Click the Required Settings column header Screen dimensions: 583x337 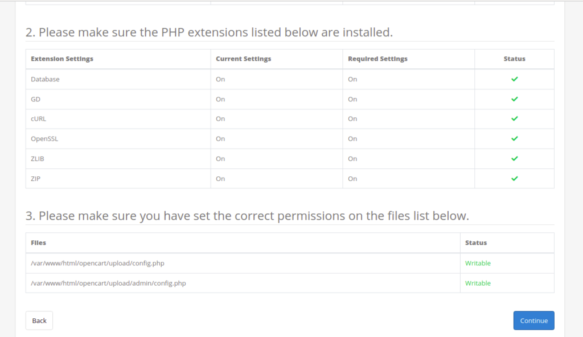(378, 59)
